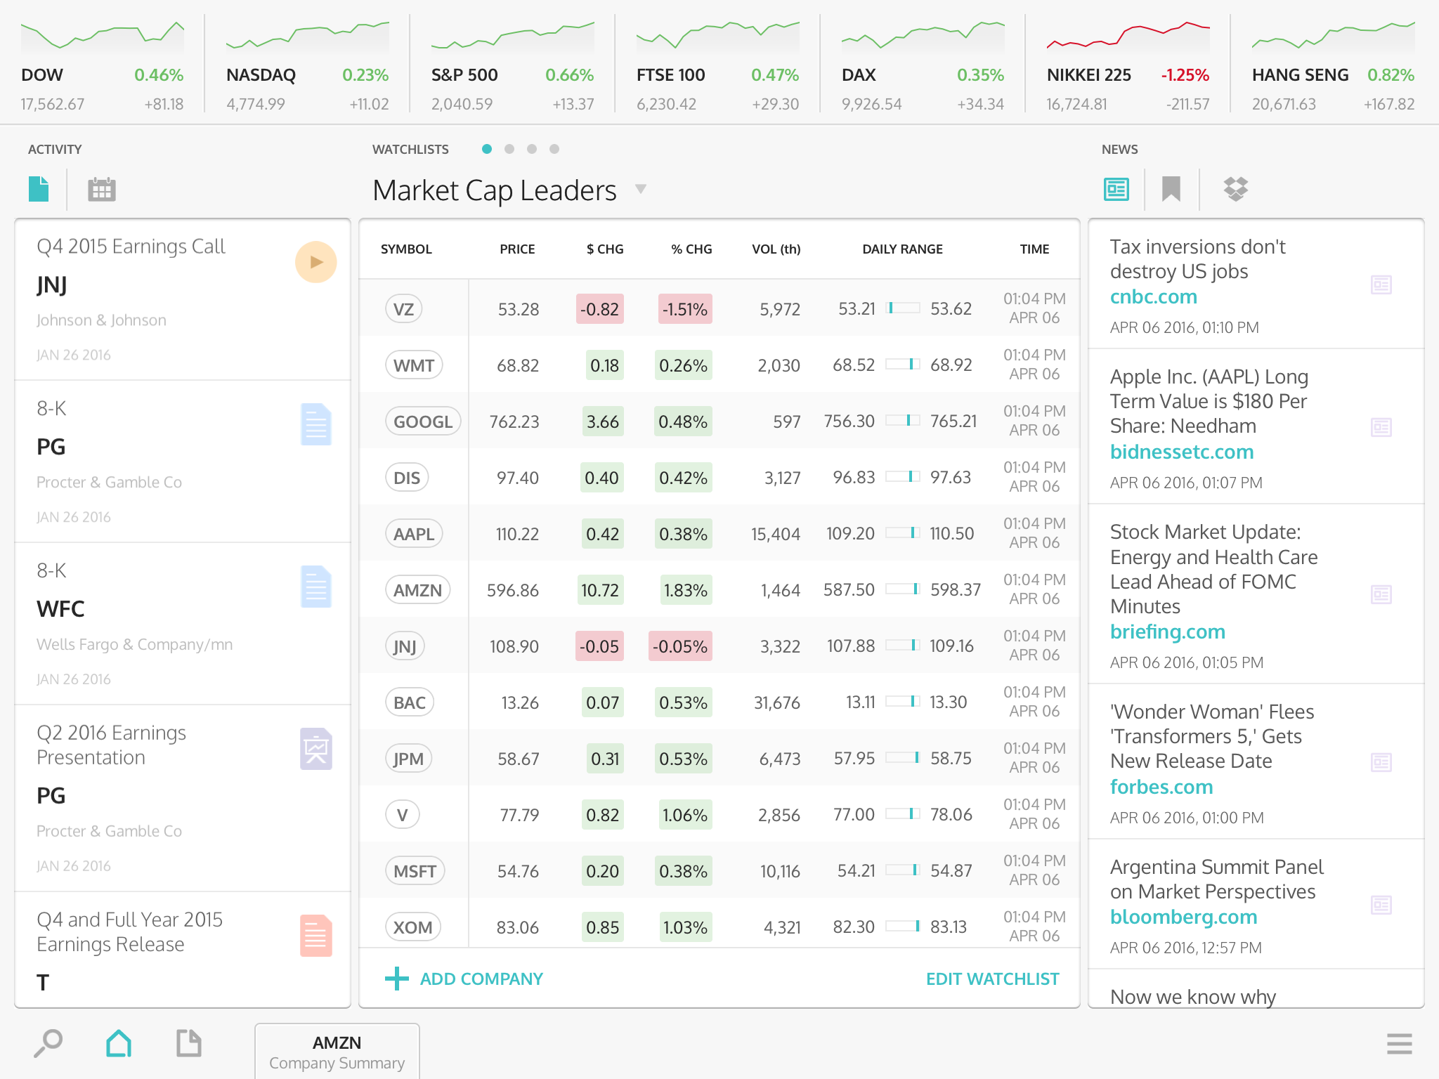This screenshot has height=1079, width=1439.
Task: Click ADD COMPANY
Action: point(481,979)
